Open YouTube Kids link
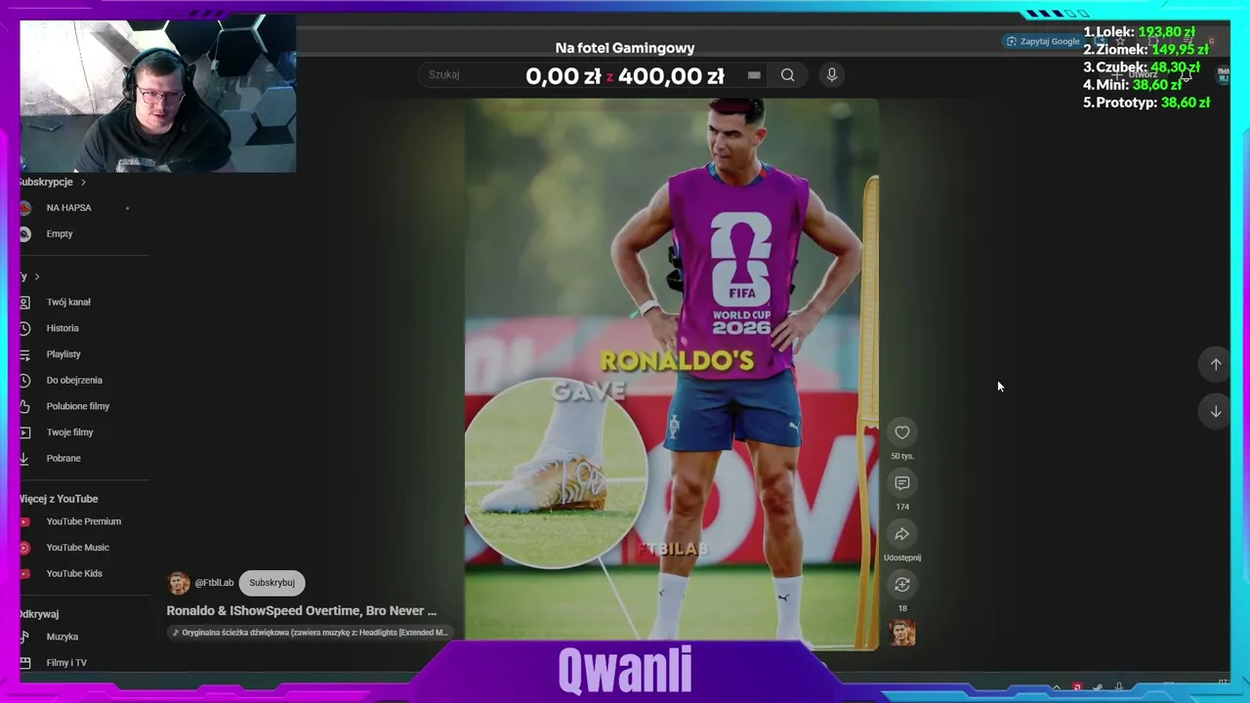The width and height of the screenshot is (1250, 703). (x=74, y=574)
